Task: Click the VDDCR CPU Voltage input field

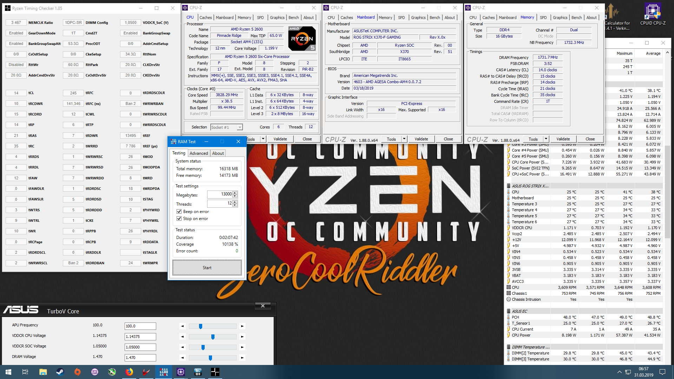Action: [140, 337]
